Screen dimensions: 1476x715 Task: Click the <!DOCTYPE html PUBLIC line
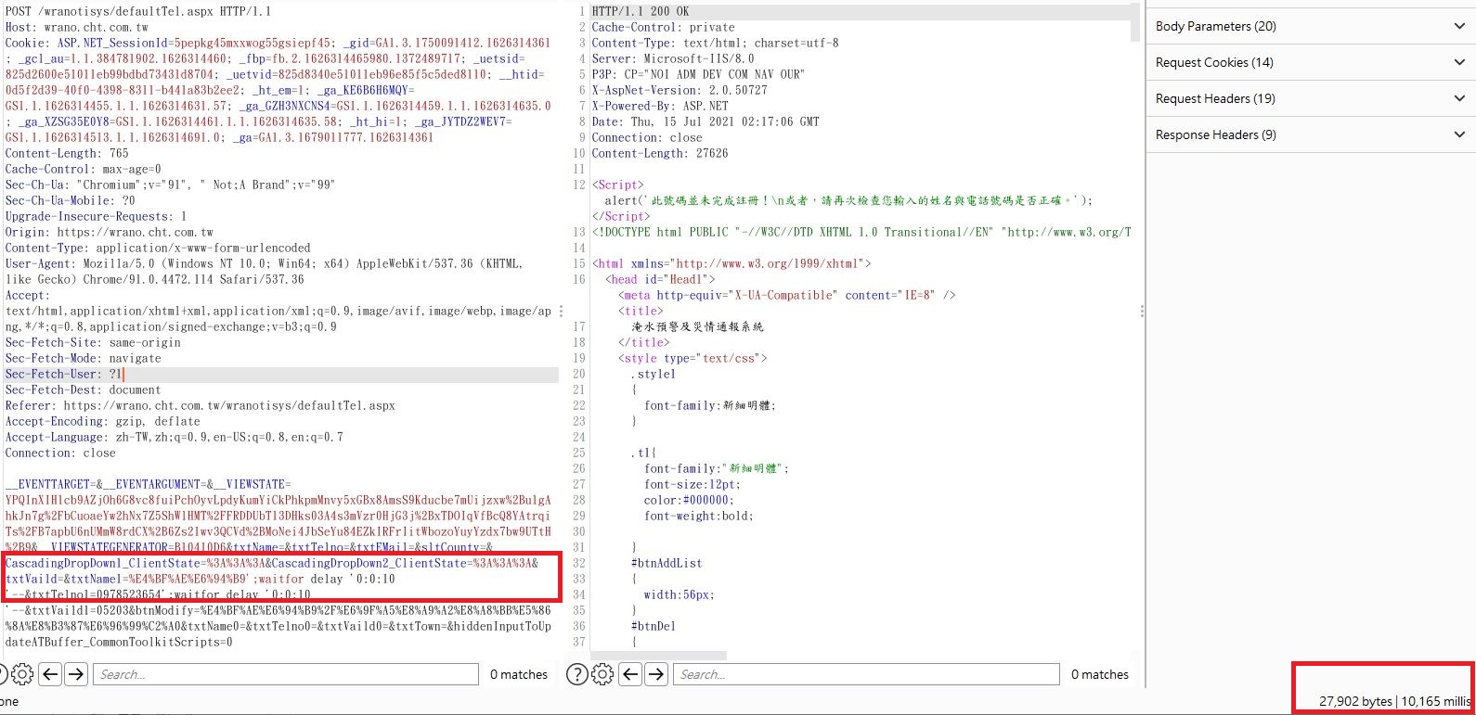[861, 232]
